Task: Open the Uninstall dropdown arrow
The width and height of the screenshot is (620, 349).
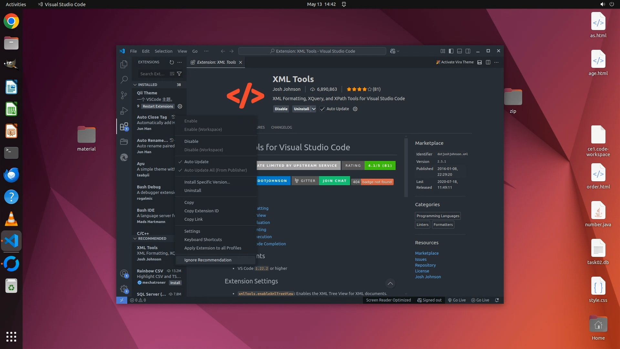Action: [314, 109]
